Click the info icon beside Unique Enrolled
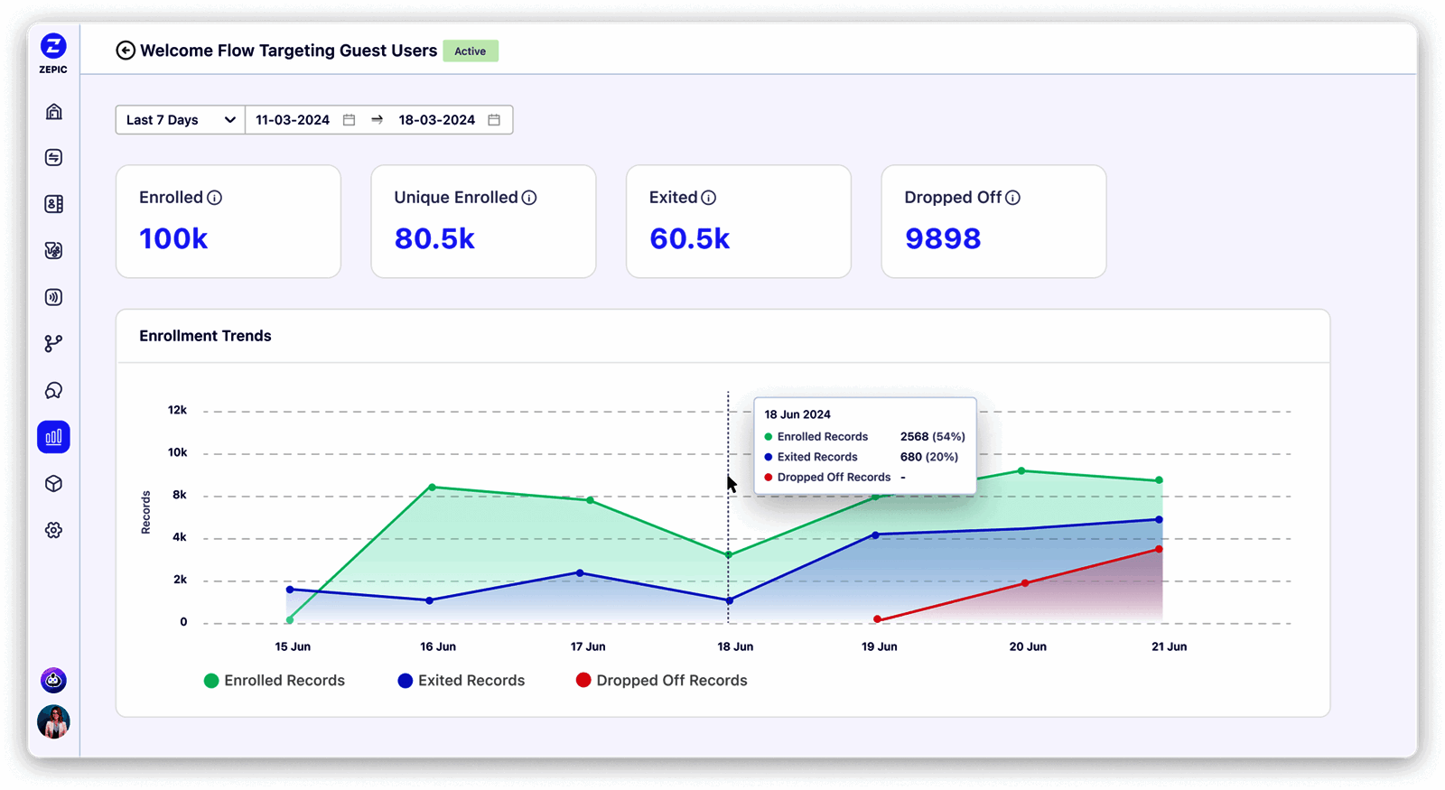The height and width of the screenshot is (790, 1445). coord(529,198)
